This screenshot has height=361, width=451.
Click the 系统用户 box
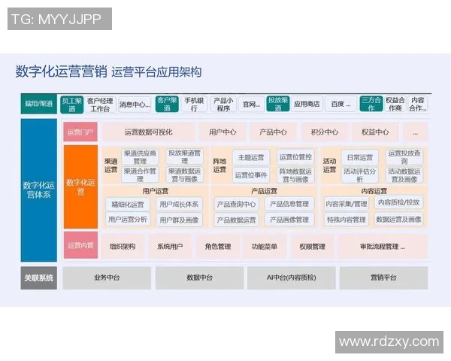click(x=170, y=246)
